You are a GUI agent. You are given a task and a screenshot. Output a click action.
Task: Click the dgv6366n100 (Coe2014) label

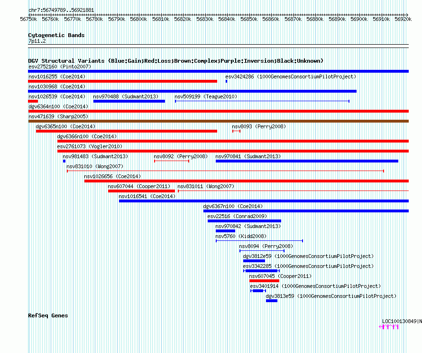[87, 136]
